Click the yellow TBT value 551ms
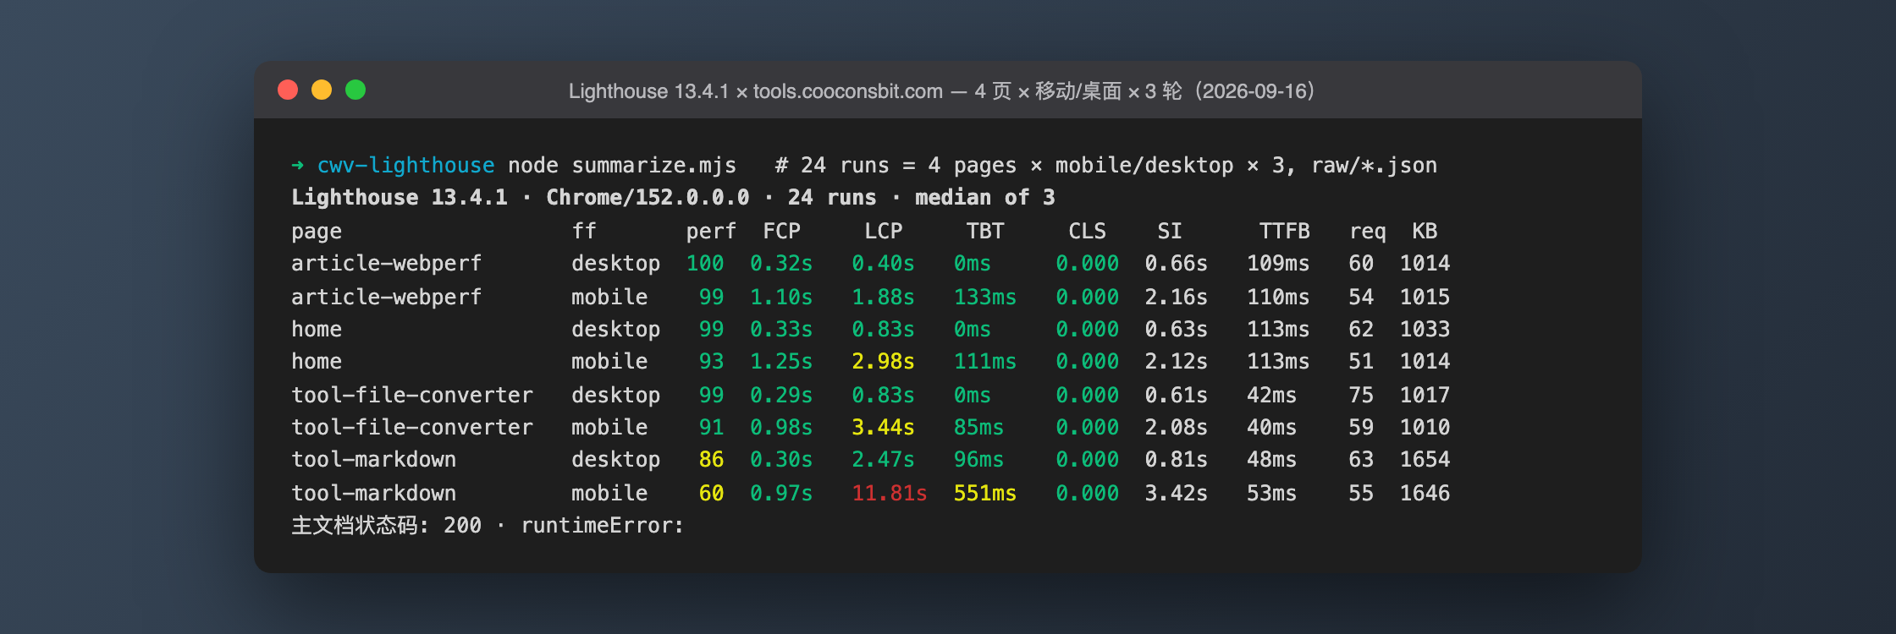Screen dimensions: 1896x634 point(985,493)
